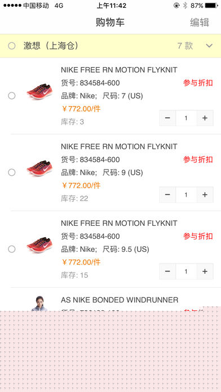221x392 pixels.
Task: Collapse the 激想 store section chevron
Action: coord(209,46)
